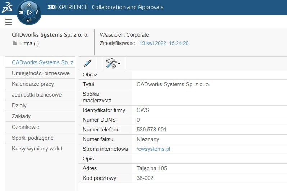Click the 3DEXPERIENCE brand text
Viewport: 287px width, 191px height.
point(68,7)
